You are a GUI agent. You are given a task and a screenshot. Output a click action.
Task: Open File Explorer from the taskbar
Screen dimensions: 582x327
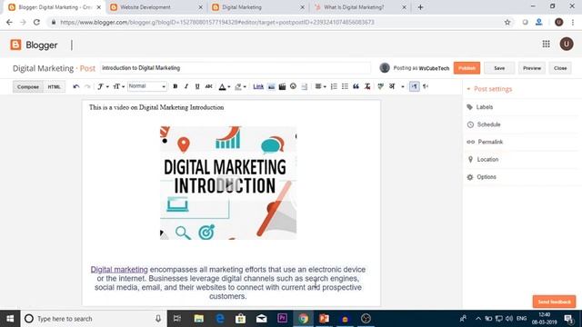click(x=198, y=319)
